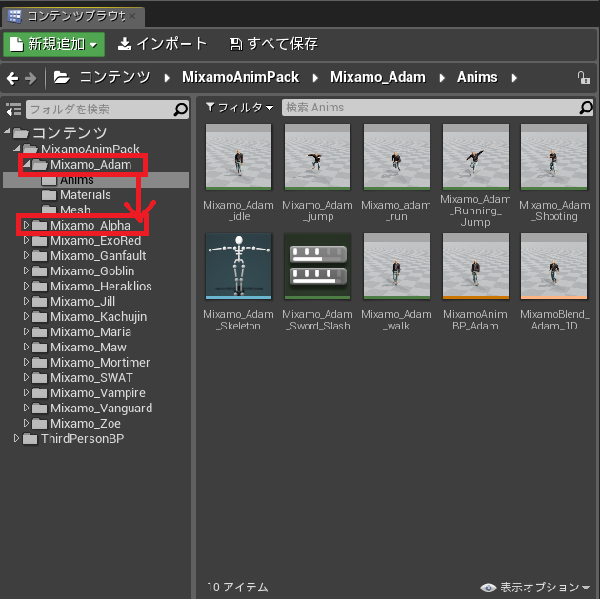This screenshot has width=600, height=599.
Task: Expand arrow after コンテンツ breadcrumb
Action: coord(167,78)
